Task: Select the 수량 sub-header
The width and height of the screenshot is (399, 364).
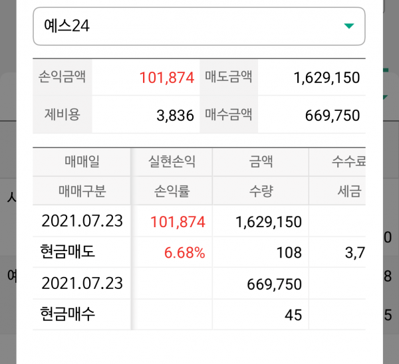Action: [x=260, y=191]
